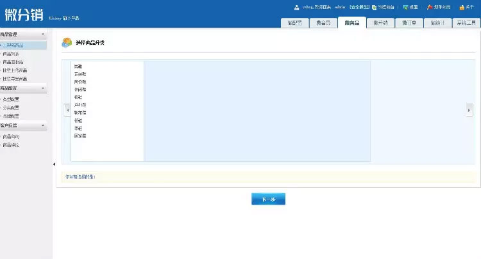This screenshot has height=259, width=481.
Task: Click the admin username in the header
Action: point(340,7)
